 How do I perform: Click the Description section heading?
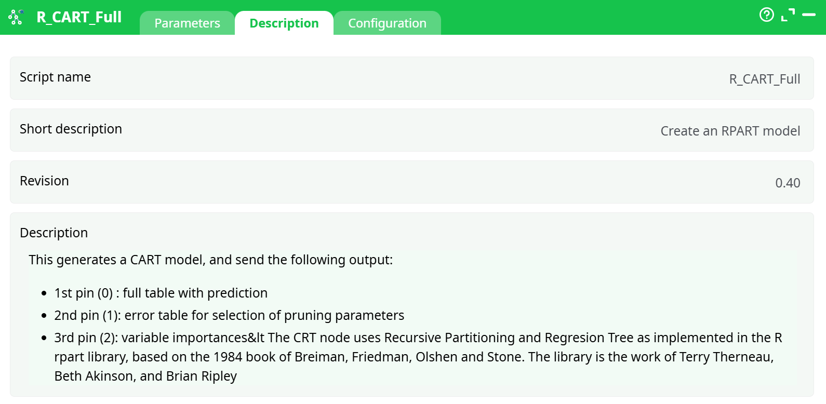54,233
